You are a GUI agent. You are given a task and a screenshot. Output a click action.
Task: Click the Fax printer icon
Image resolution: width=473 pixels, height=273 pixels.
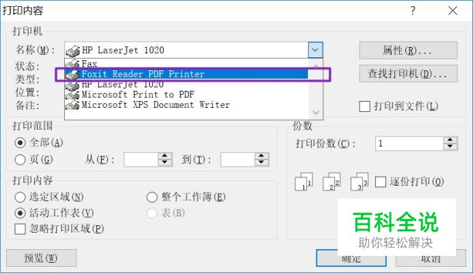72,64
